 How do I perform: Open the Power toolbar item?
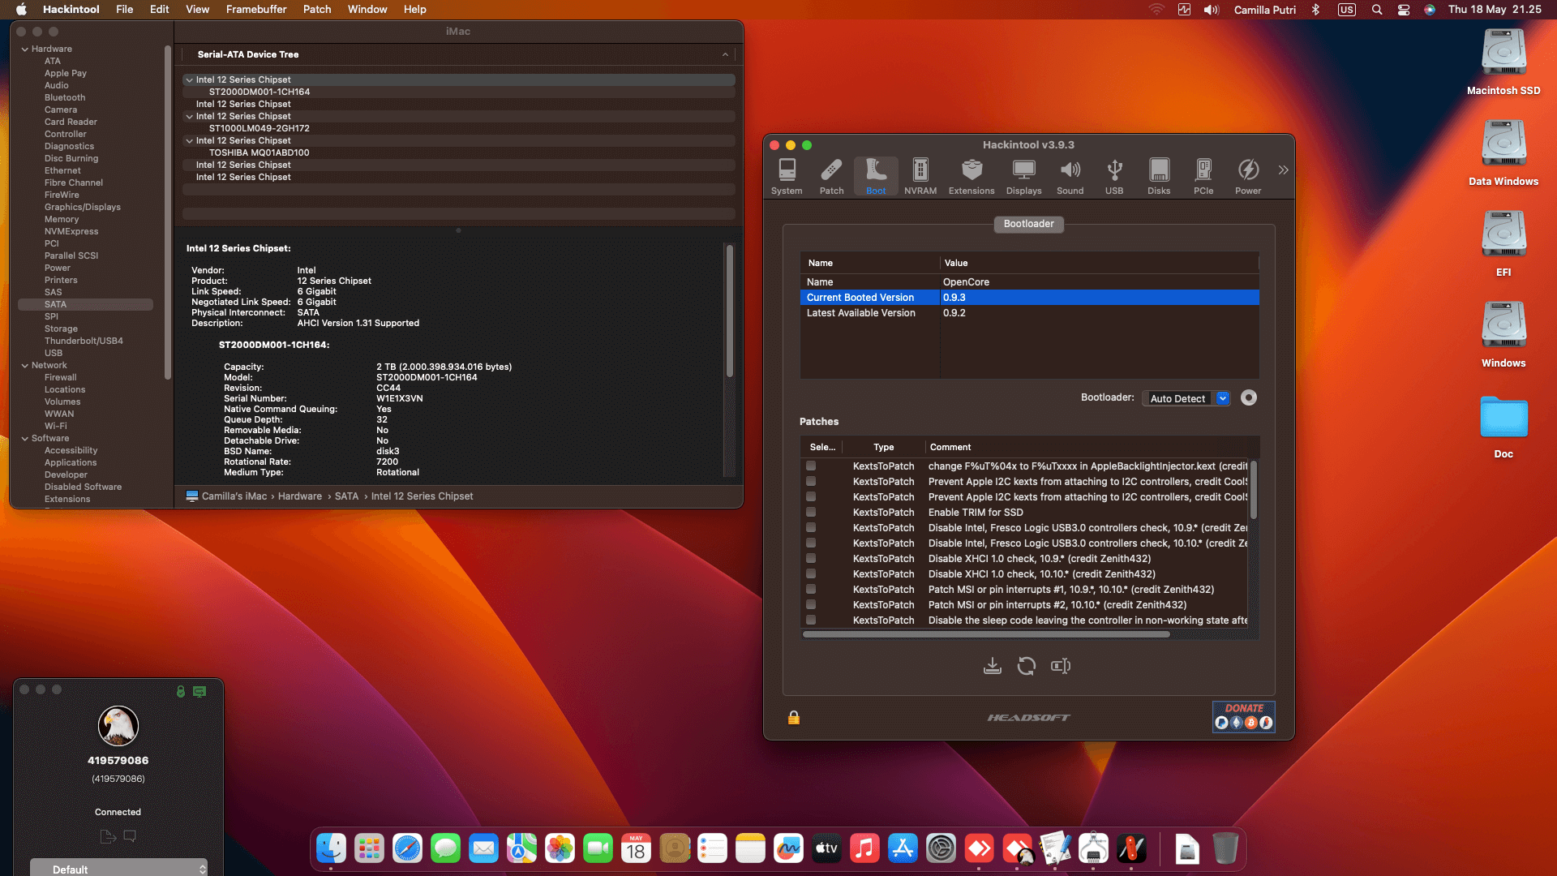click(1248, 176)
